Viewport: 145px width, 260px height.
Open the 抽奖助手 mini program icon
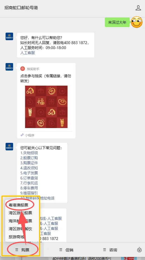pos(23,69)
